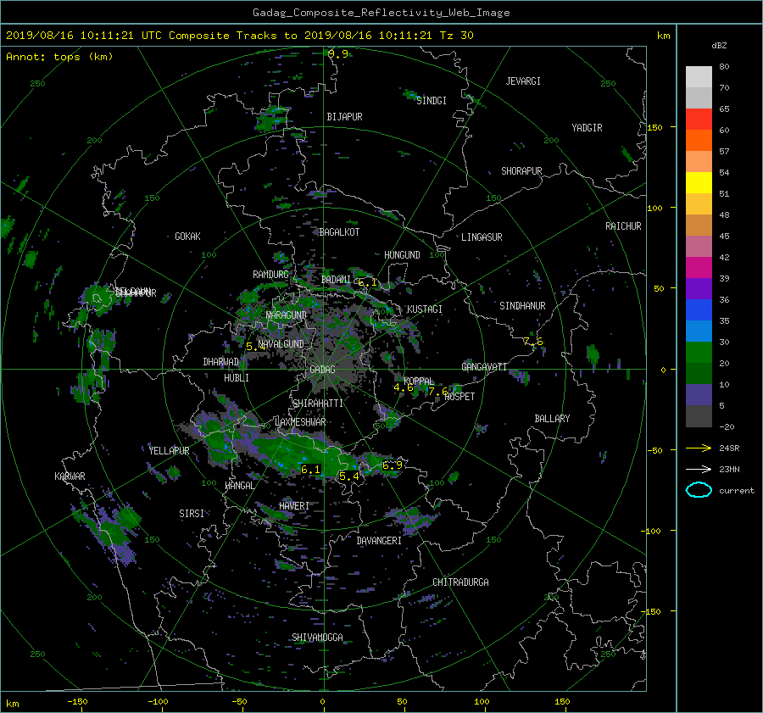Click the SINDHANUR city label
763x713 pixels.
522,306
